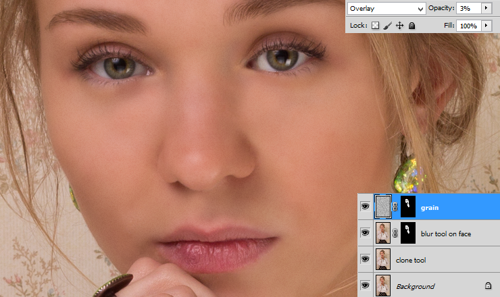Viewport: 500px width, 297px height.
Task: Hide the blur tool on face layer
Action: [365, 233]
